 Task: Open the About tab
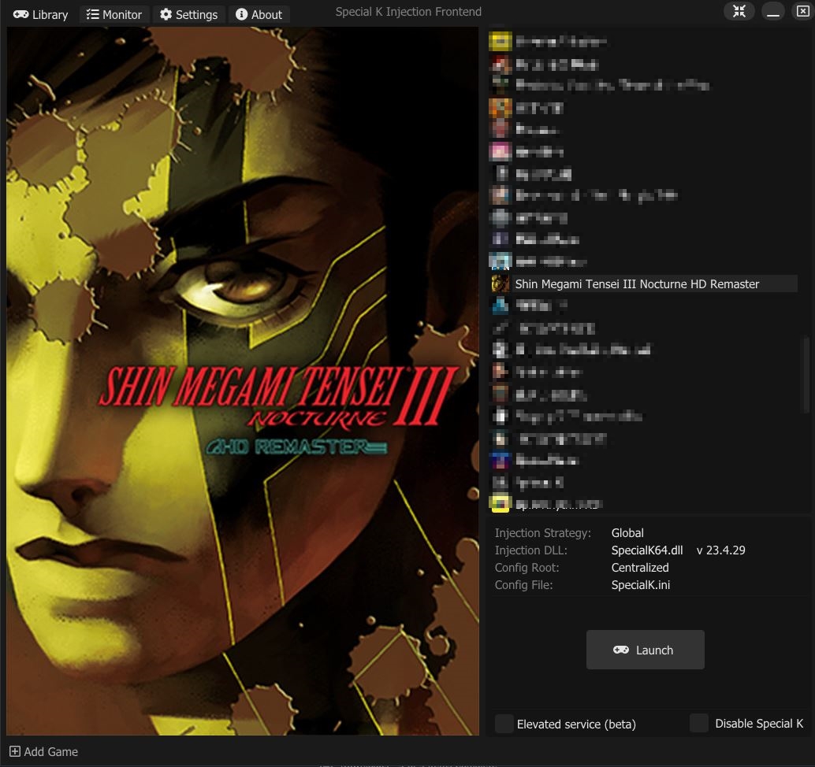coord(259,14)
